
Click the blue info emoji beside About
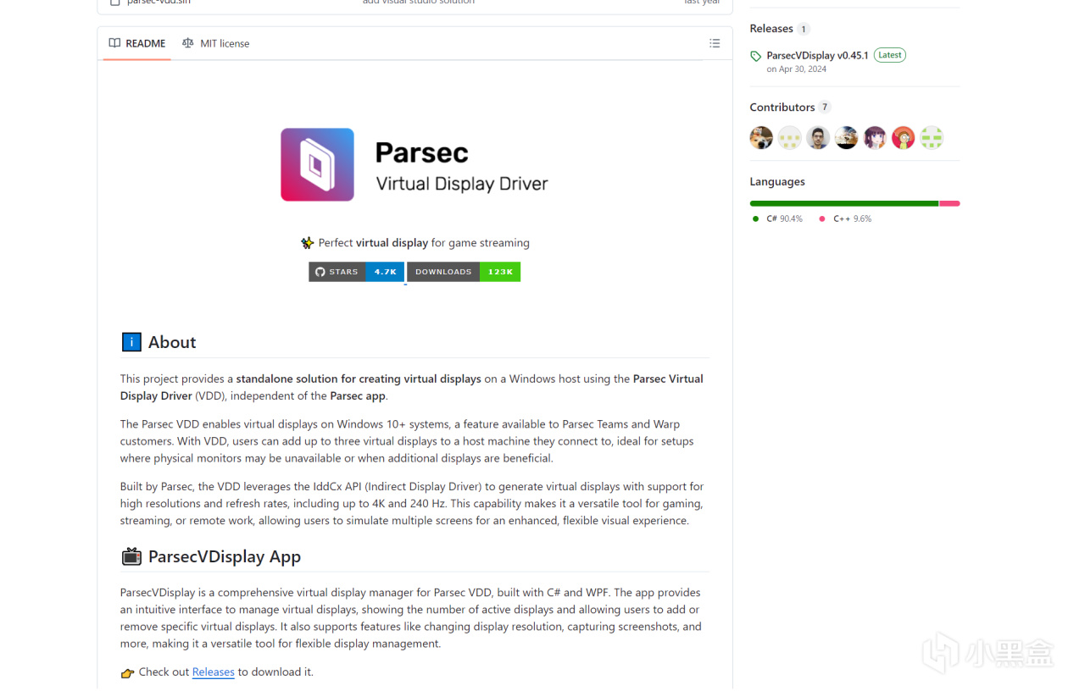pos(131,342)
